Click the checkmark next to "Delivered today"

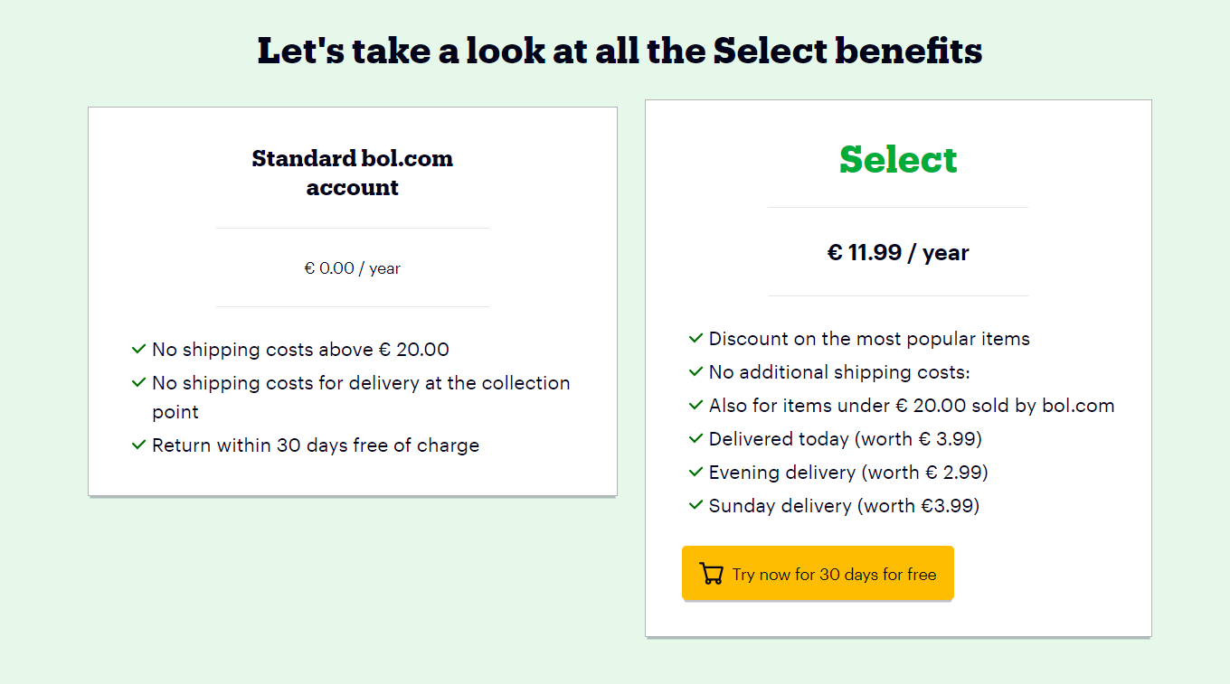[695, 439]
